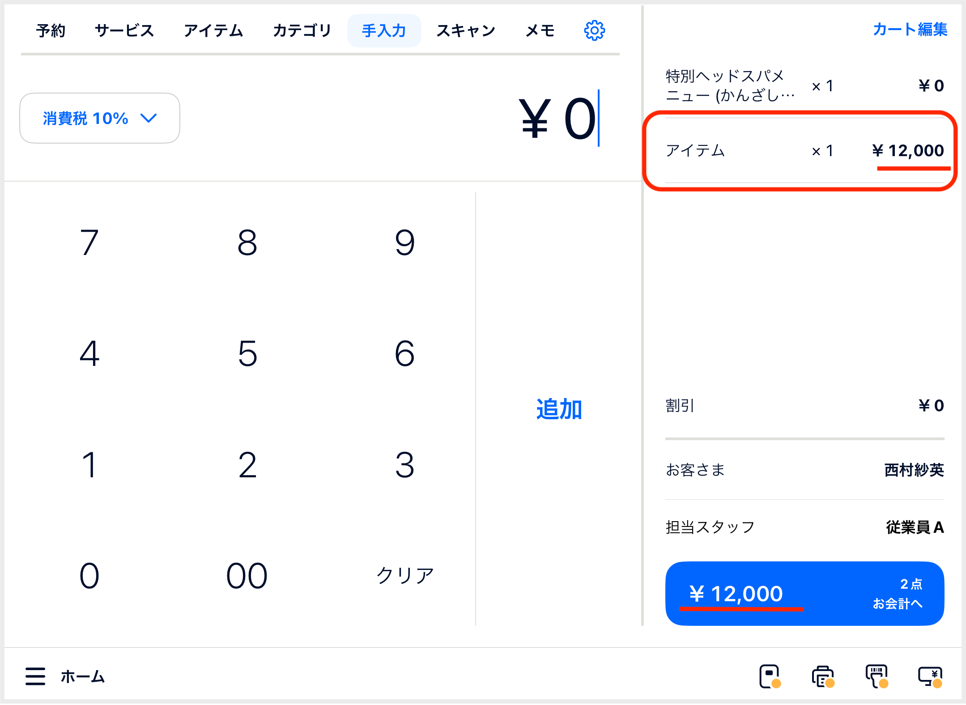The height and width of the screenshot is (705, 966).
Task: Select the アイテム ¥12,000 cart line
Action: pyautogui.click(x=804, y=150)
